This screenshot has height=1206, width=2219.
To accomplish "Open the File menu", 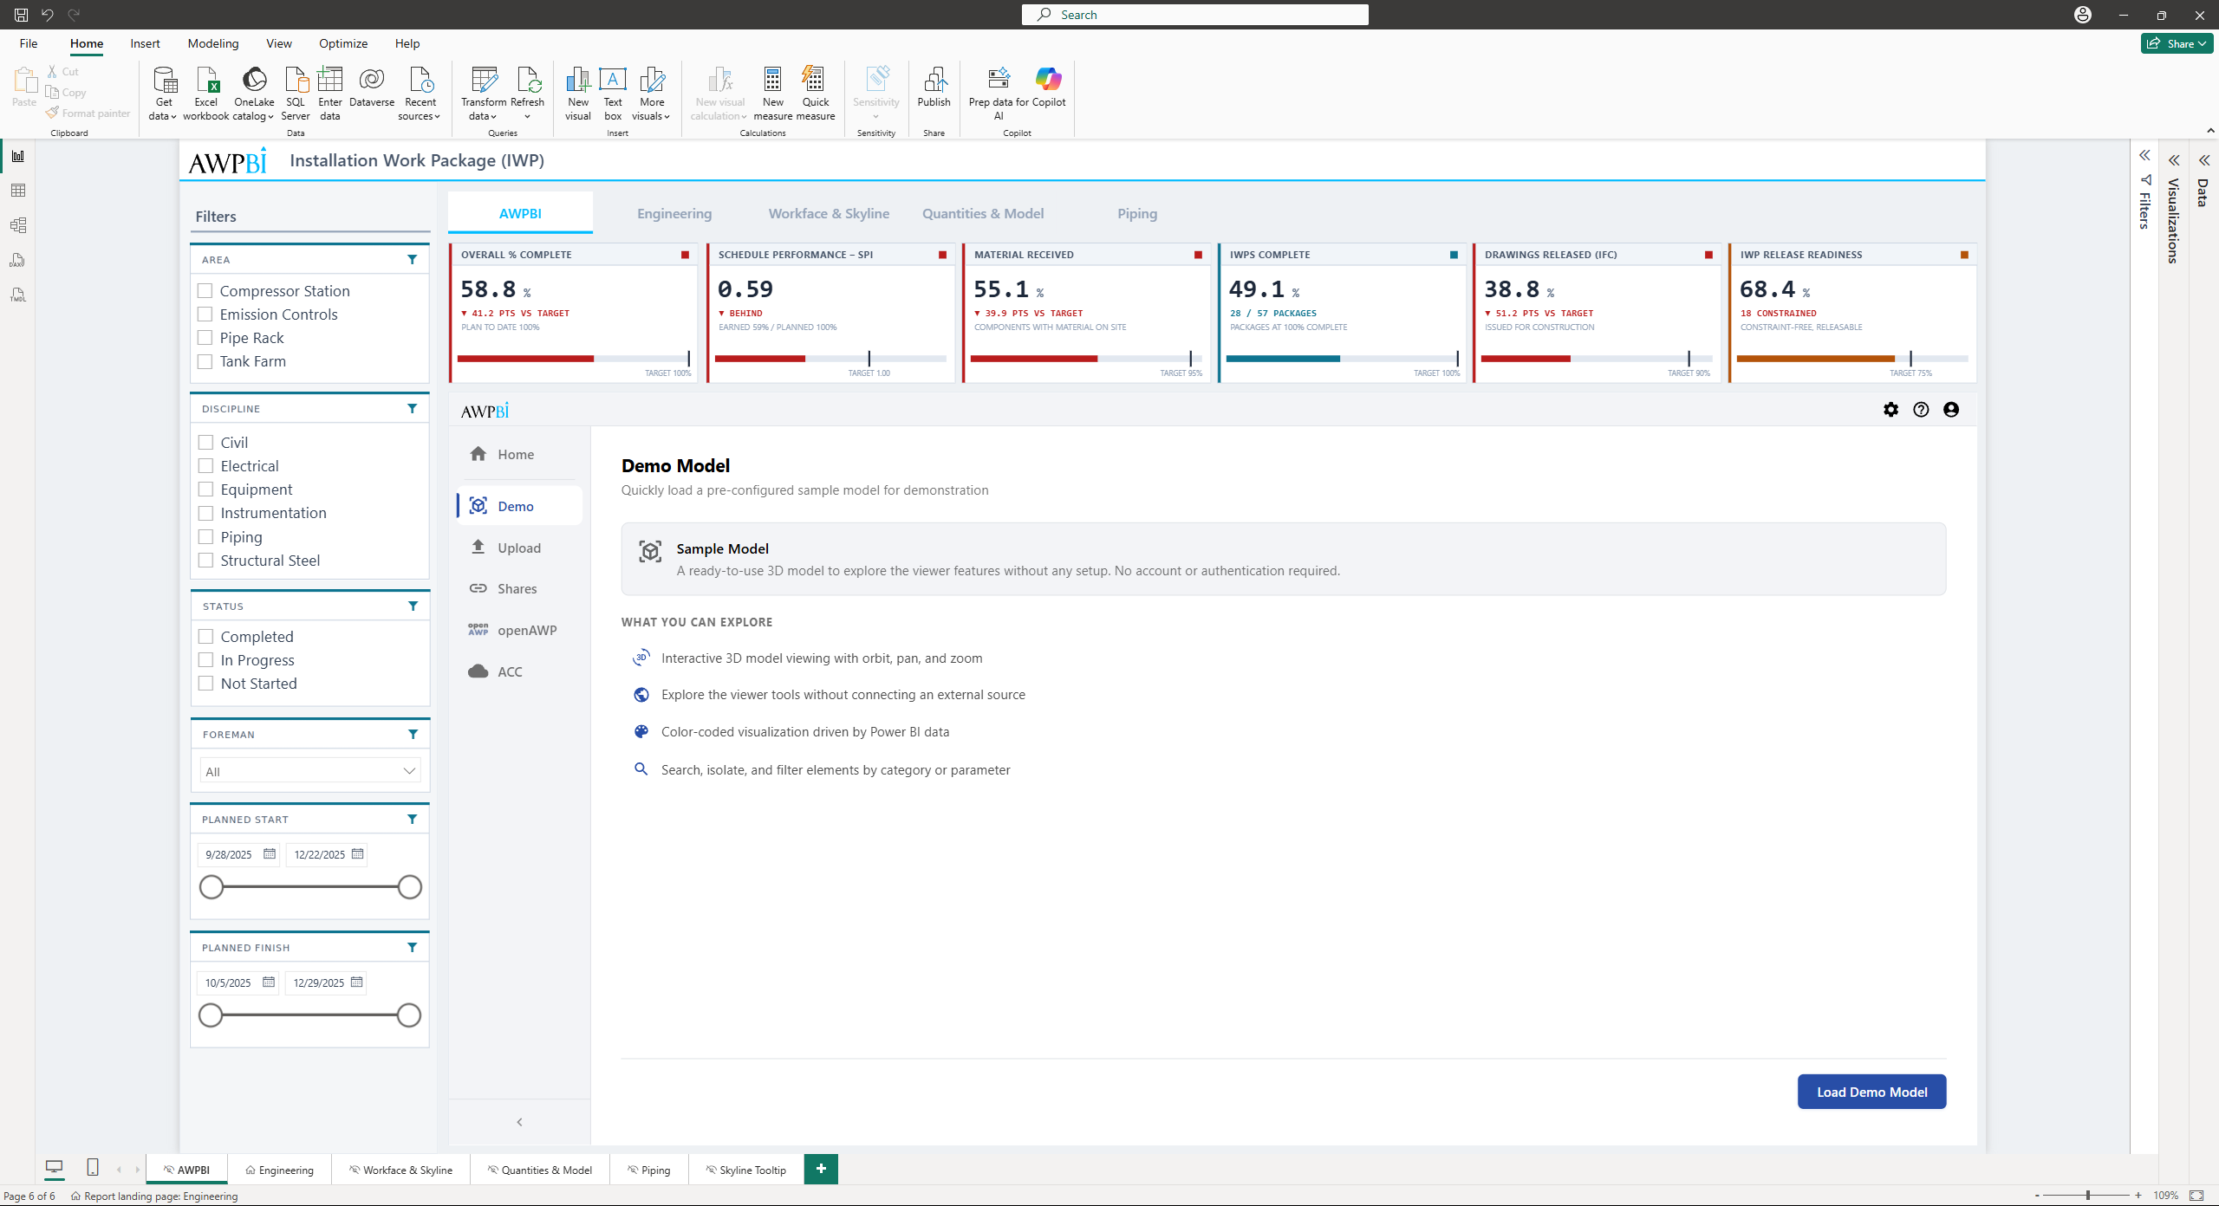I will click(29, 43).
